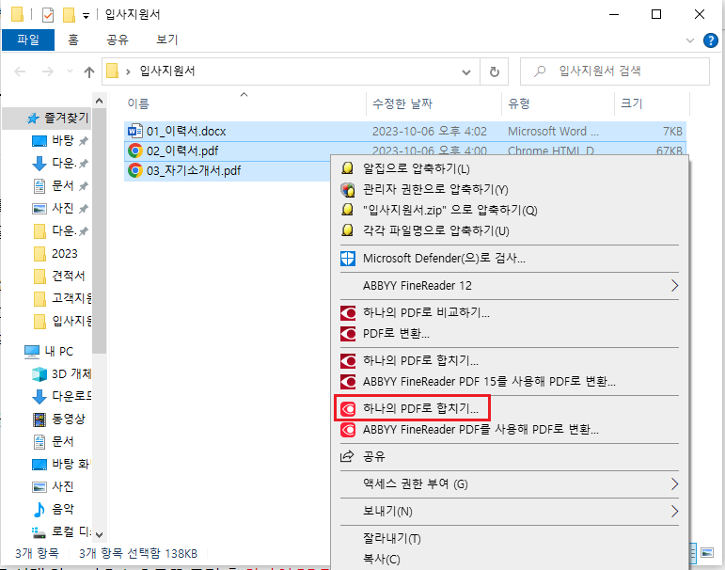Click the 3개 항목 선택함 138KB status text
Screen dimensions: 725x570
[x=138, y=553]
